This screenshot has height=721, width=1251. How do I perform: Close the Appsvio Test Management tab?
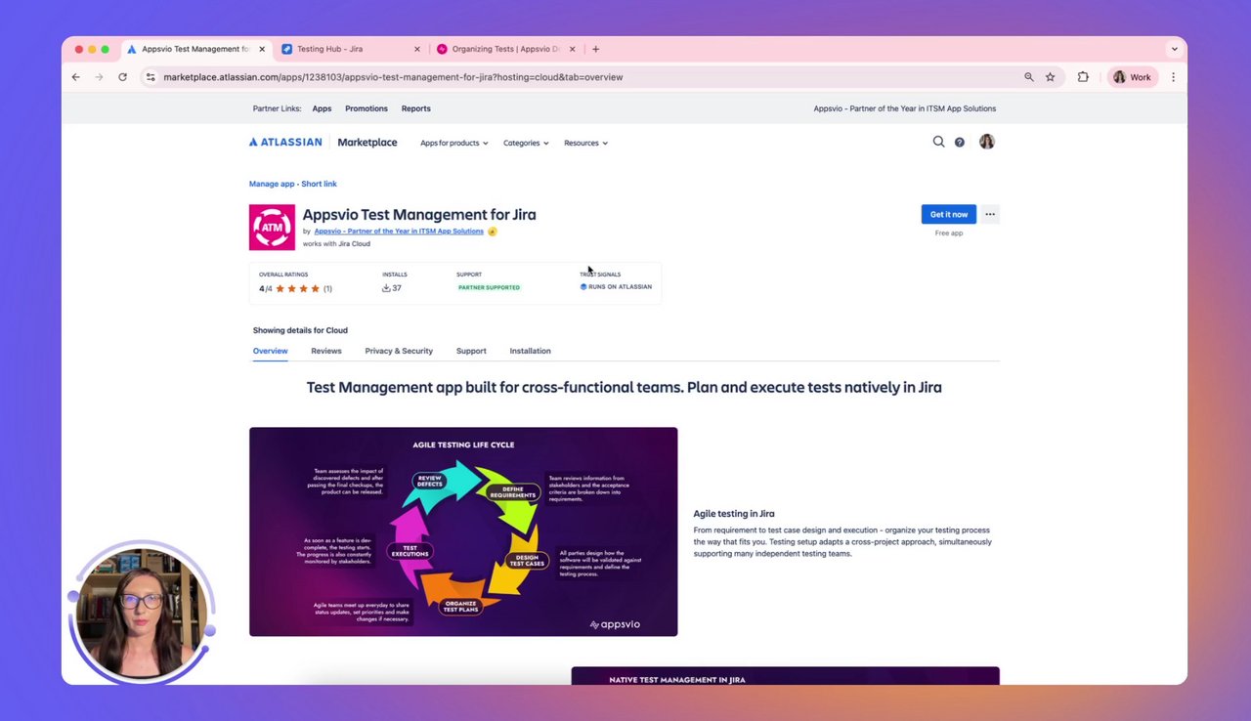(262, 49)
